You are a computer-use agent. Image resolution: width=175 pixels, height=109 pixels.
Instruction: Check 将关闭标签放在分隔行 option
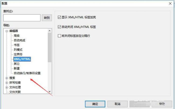[x=59, y=36]
